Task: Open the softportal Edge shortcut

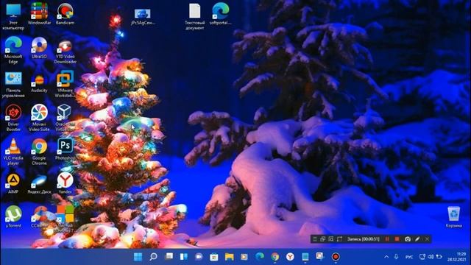Action: coord(221,13)
